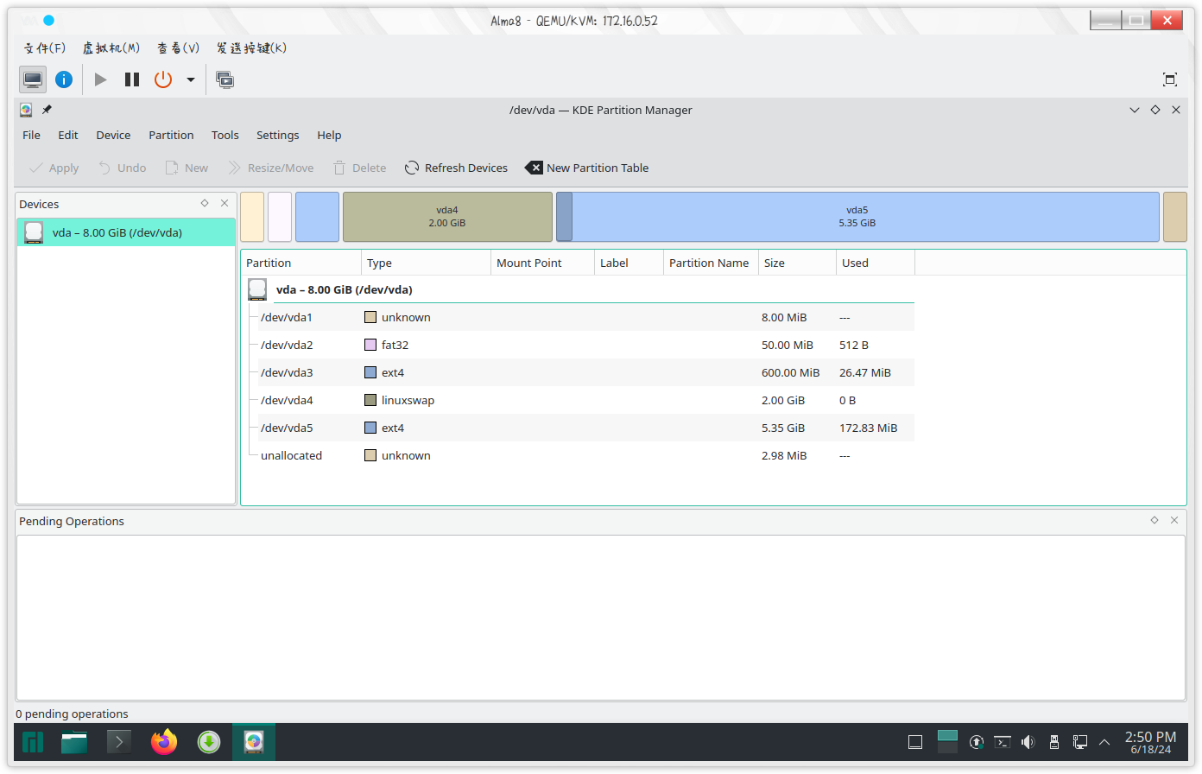This screenshot has width=1202, height=774.
Task: Close the Devices panel
Action: pyautogui.click(x=225, y=203)
